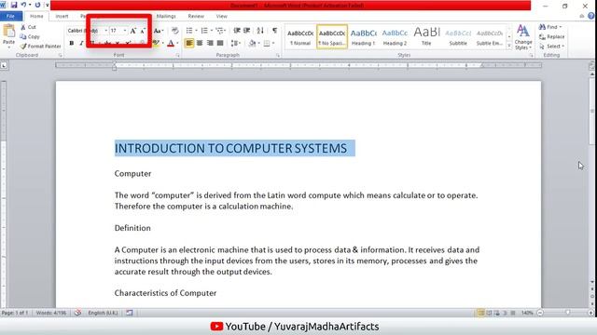Expand the Styles gallery More arrow
597x335 pixels.
tap(509, 46)
